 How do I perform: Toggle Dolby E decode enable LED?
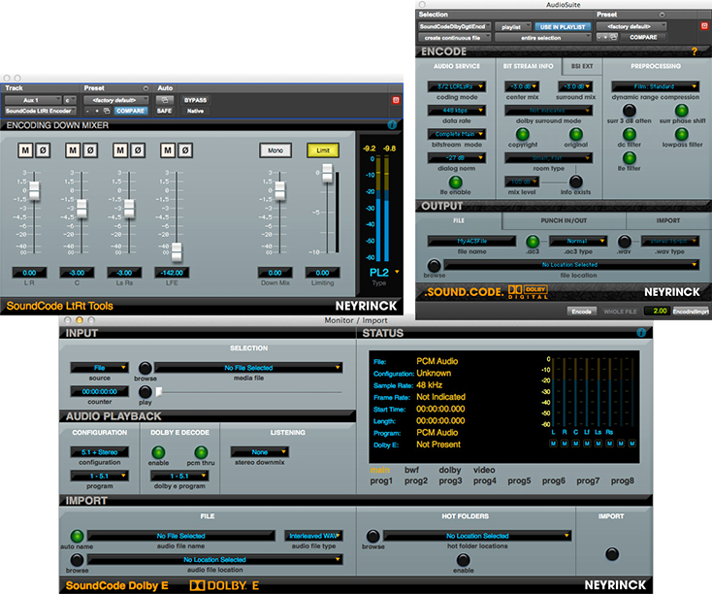[x=158, y=452]
